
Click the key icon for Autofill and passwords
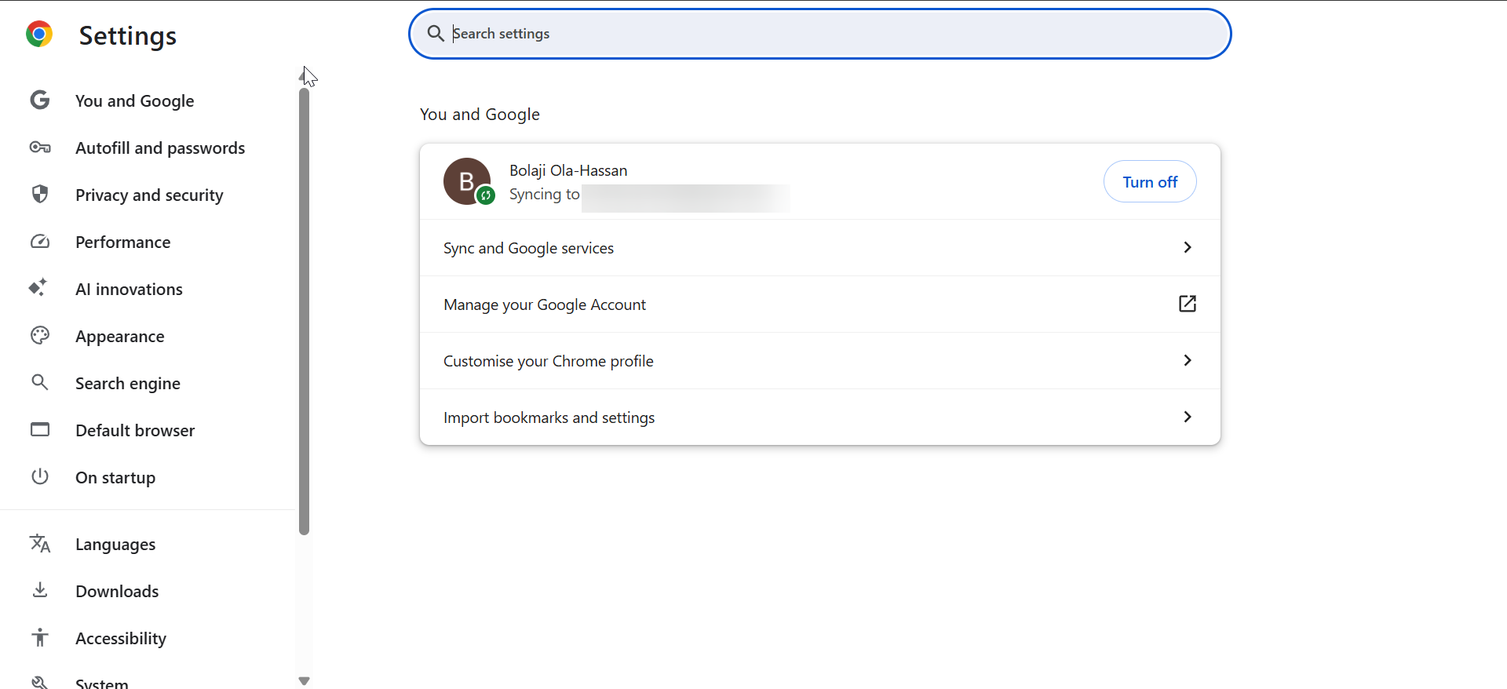coord(40,148)
